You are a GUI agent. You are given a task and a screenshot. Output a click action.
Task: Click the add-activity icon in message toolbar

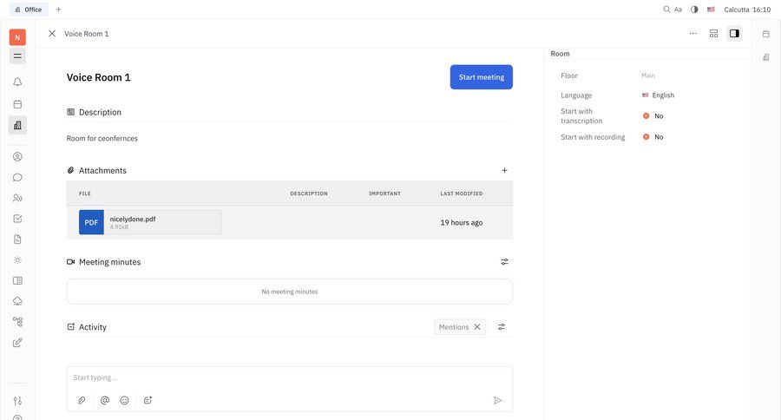pyautogui.click(x=148, y=400)
